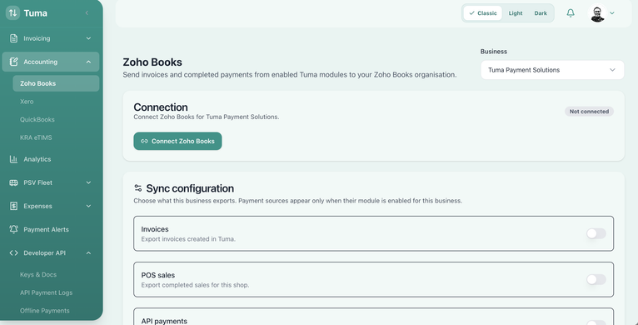The image size is (638, 325).
Task: Click the Not connected status badge
Action: (x=589, y=111)
